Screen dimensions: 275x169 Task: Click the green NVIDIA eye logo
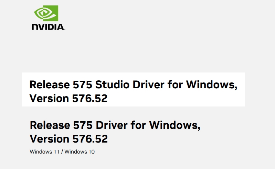pos(46,13)
